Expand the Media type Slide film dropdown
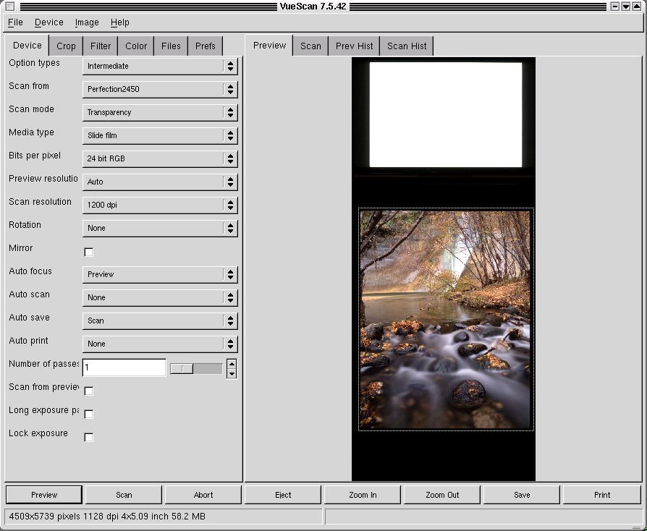The image size is (647, 531). tap(159, 135)
